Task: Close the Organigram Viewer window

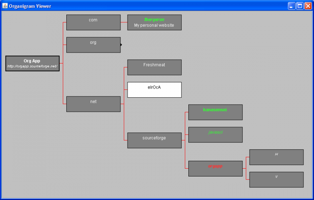Action: (x=308, y=6)
